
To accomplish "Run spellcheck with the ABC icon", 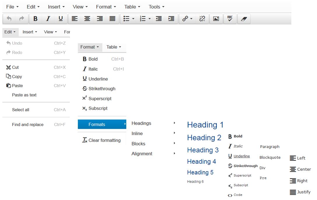I will pyautogui.click(x=230, y=19).
